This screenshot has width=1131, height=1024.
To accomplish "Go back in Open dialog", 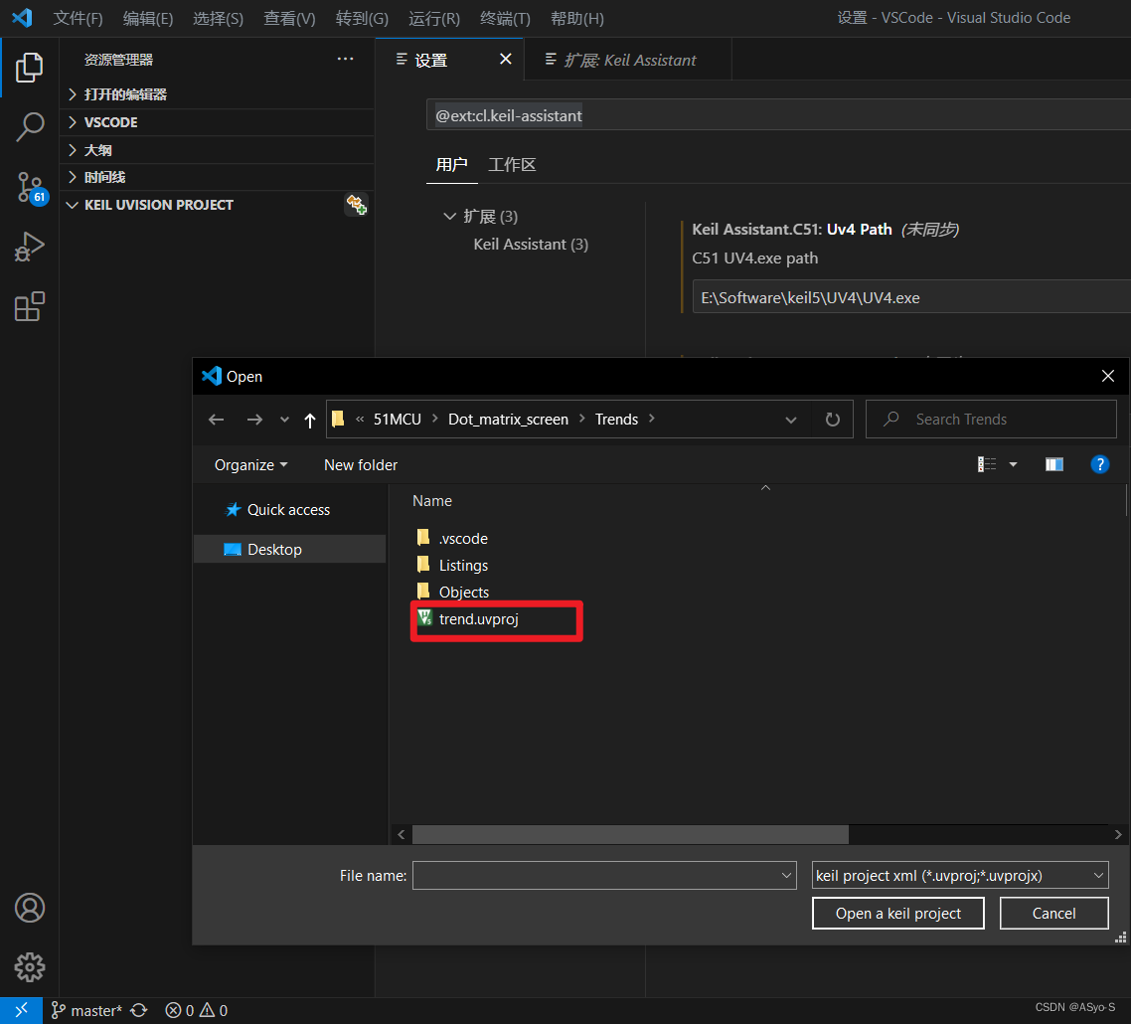I will 216,420.
